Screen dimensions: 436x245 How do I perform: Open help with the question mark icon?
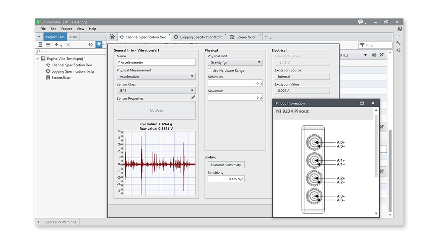click(x=400, y=29)
